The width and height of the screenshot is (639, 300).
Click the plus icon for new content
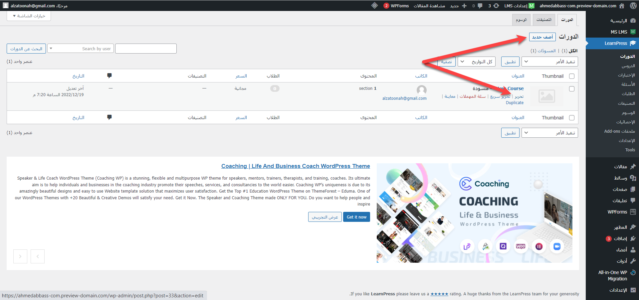point(464,6)
